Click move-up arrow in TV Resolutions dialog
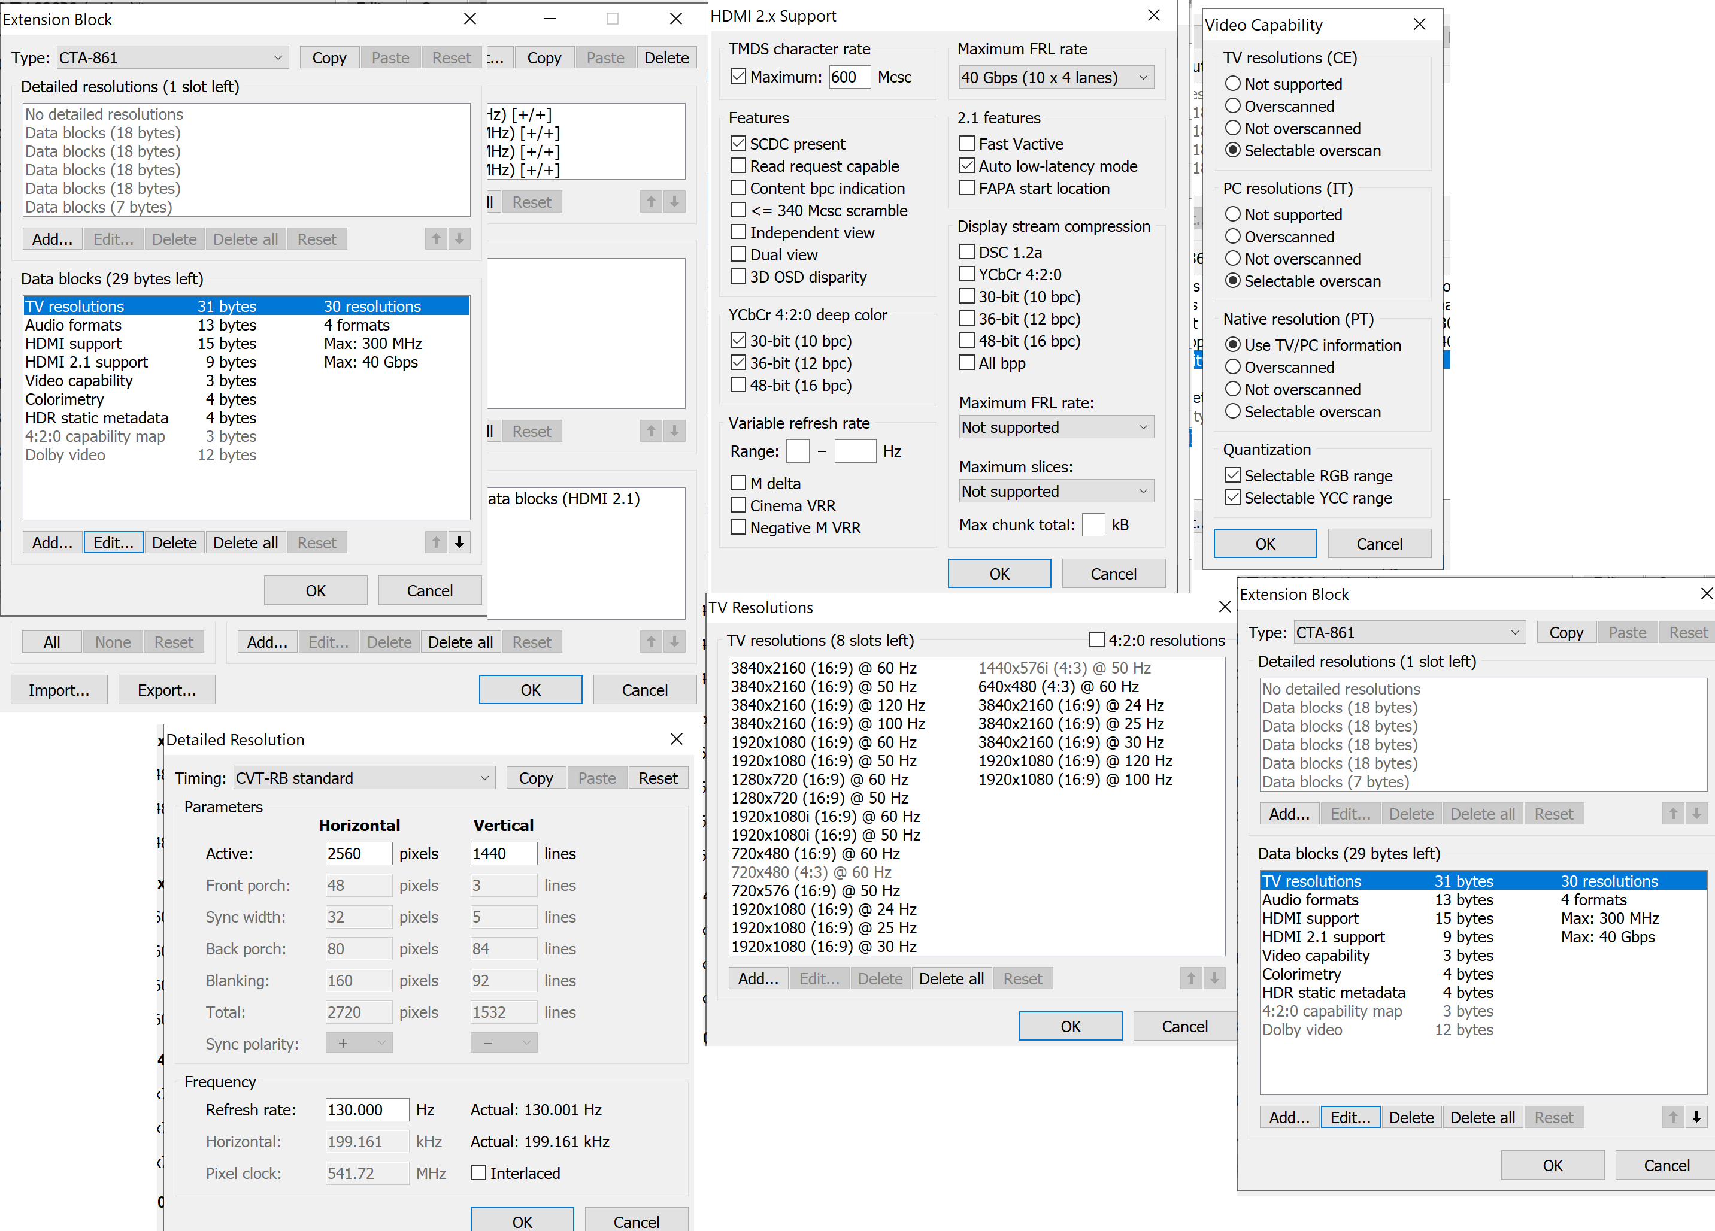 1191,978
